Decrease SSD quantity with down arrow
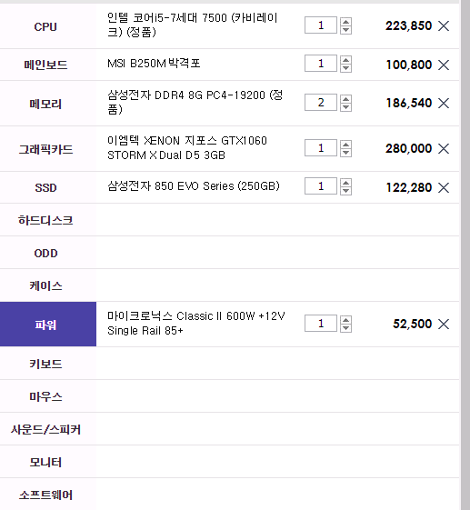Screen dimensions: 470x510 pos(345,190)
